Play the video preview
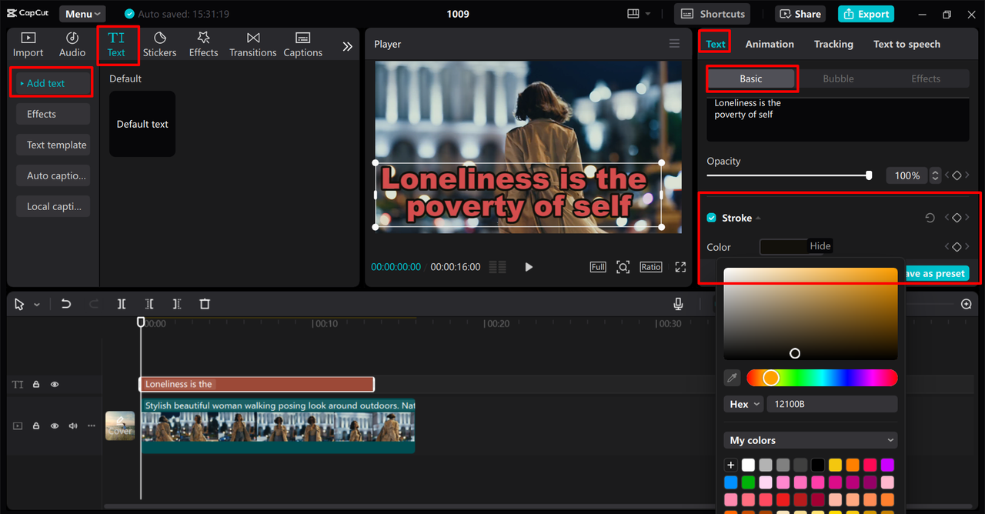The width and height of the screenshot is (985, 514). (529, 267)
